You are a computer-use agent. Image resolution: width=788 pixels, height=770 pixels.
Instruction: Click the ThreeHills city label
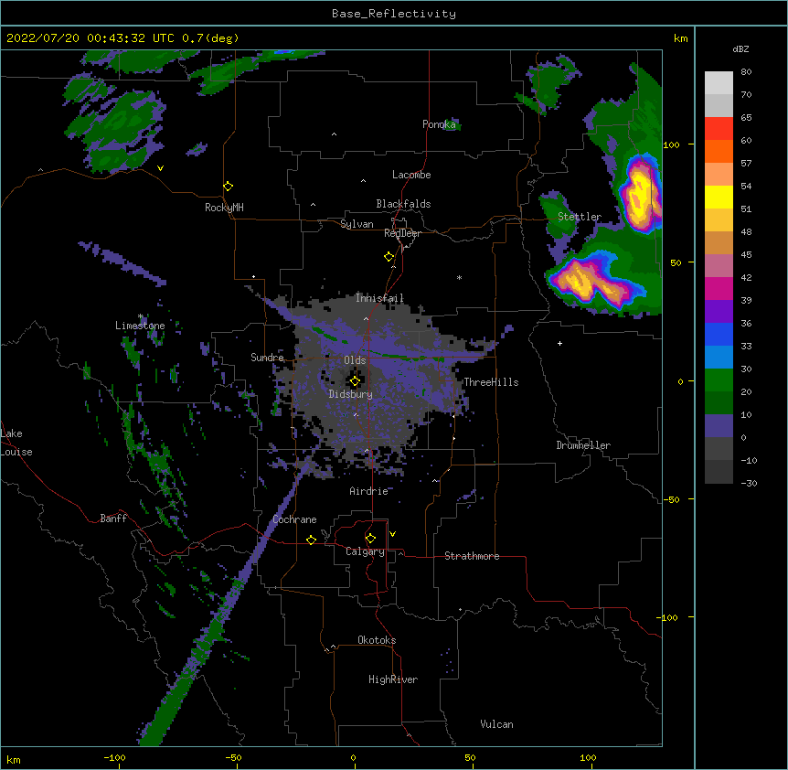pyautogui.click(x=491, y=382)
